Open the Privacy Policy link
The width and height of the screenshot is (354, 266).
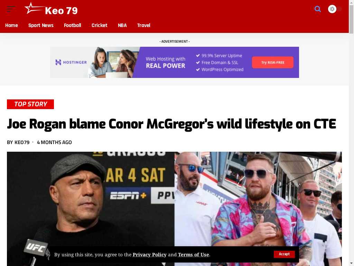149,255
